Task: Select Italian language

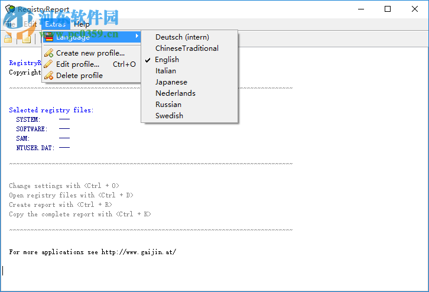Action: [189, 70]
